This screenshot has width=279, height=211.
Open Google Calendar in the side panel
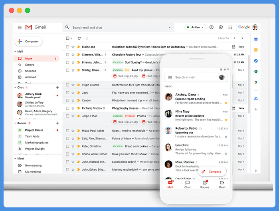pos(256,39)
